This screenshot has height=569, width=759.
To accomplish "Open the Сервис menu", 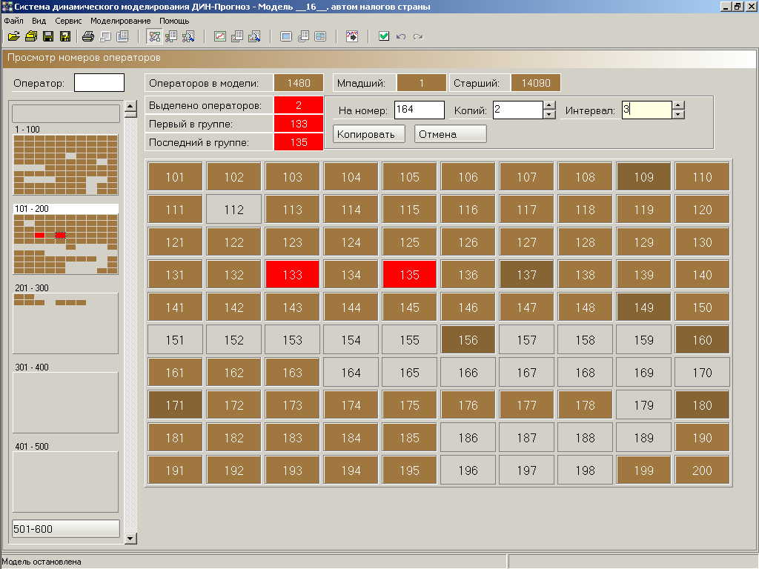I will point(68,21).
